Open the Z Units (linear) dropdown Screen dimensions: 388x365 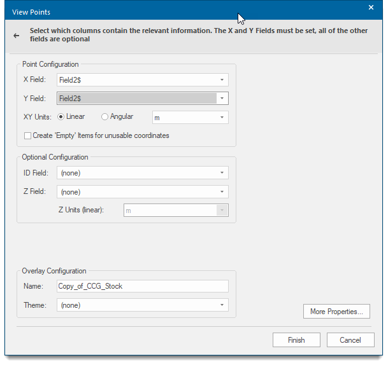pyautogui.click(x=176, y=210)
